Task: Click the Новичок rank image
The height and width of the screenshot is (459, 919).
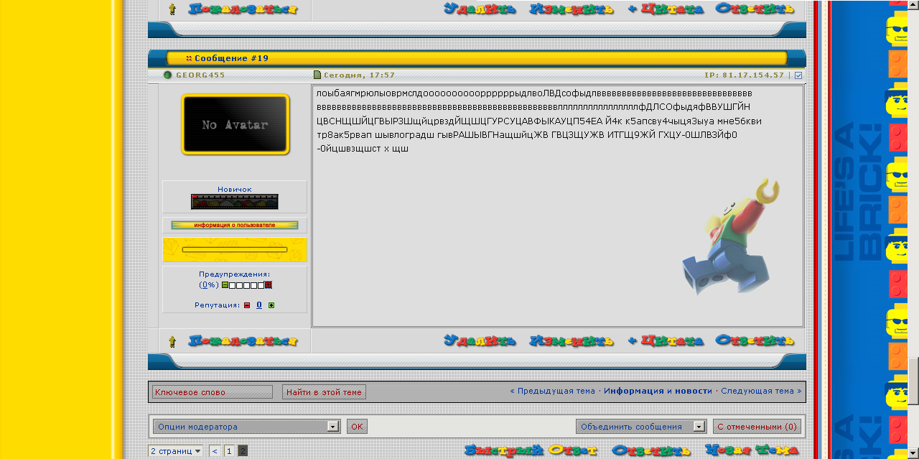Action: click(x=235, y=202)
